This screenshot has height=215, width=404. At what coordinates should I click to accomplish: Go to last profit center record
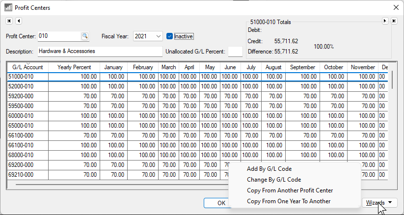(394, 21)
